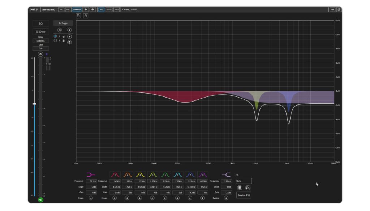
Task: Bypass the low-pass filter at 1.31kHz
Action: [x=226, y=198]
